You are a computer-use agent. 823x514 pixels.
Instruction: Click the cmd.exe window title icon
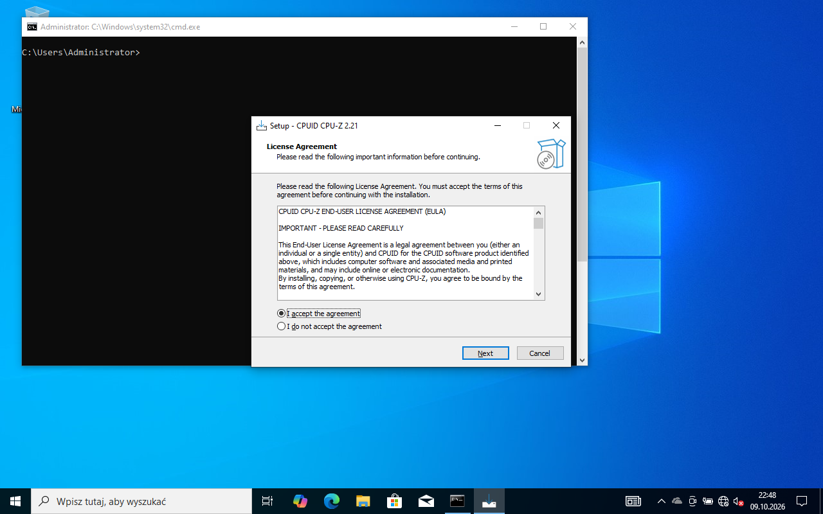32,27
